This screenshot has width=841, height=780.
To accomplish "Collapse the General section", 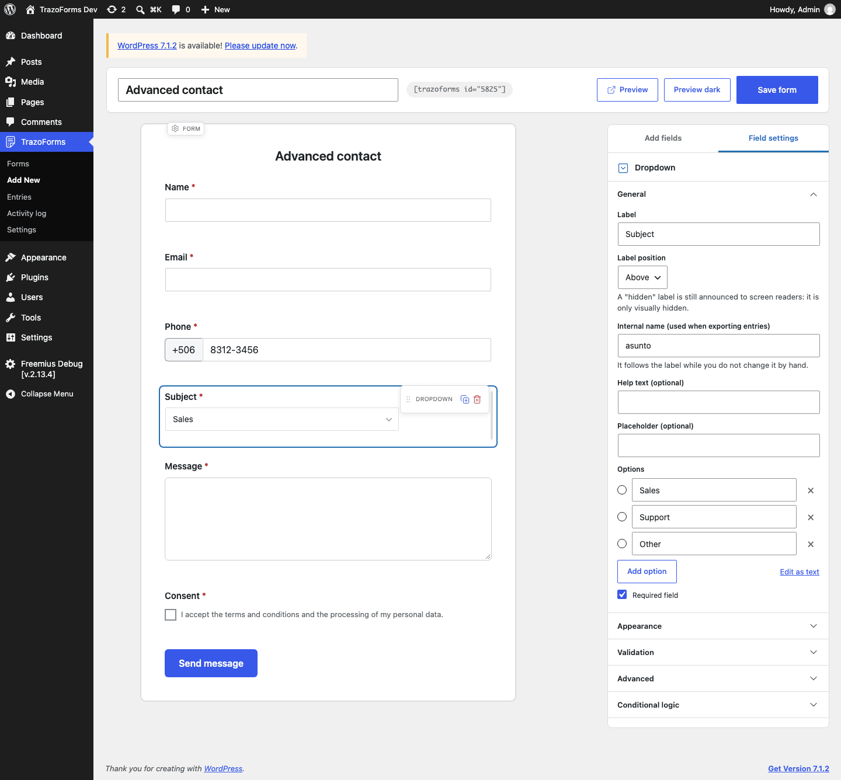I will coord(718,194).
